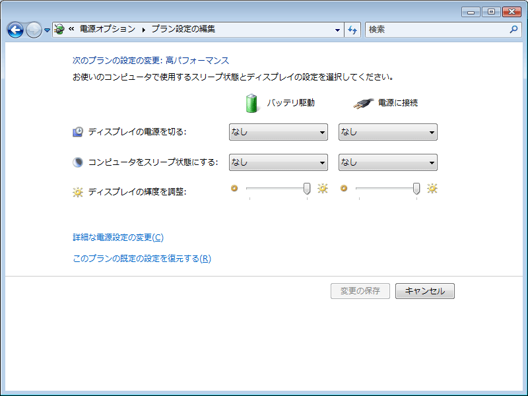The image size is (528, 396).
Task: Click dim brightness icon for plugged-in slider
Action: tap(344, 188)
